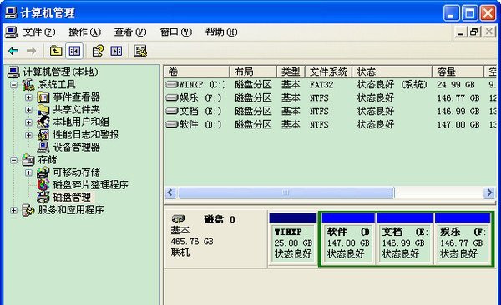This screenshot has width=501, height=305.
Task: Click 状态良好 (系统) status cell
Action: pos(392,84)
